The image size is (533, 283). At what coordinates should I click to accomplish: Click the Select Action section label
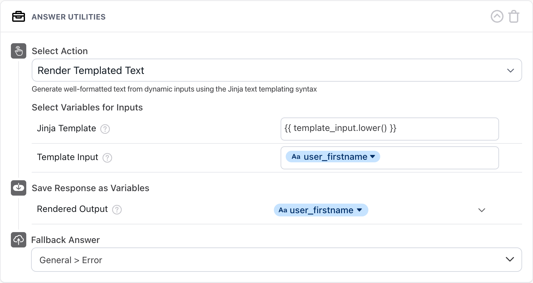pos(60,51)
